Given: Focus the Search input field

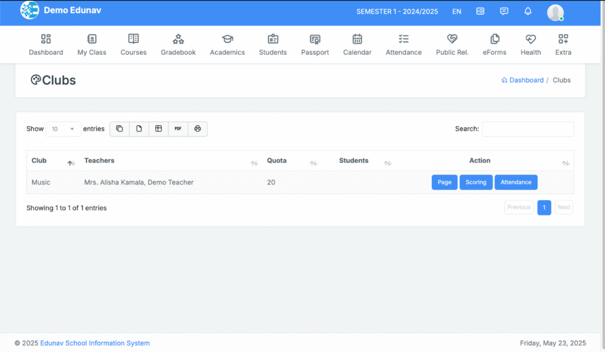Looking at the screenshot, I should (x=528, y=129).
